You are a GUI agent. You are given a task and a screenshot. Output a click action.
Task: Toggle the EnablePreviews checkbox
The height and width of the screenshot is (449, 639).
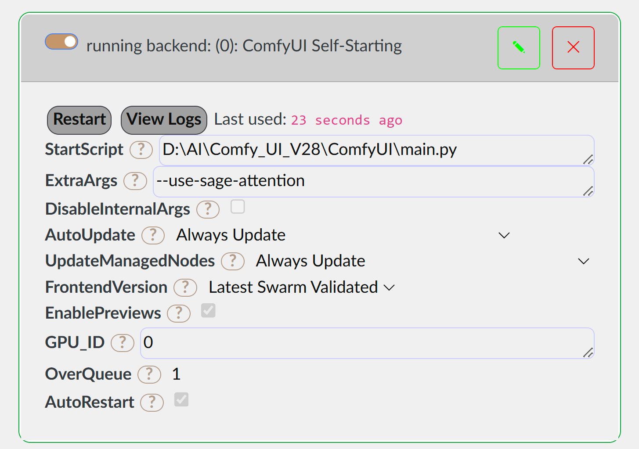208,311
